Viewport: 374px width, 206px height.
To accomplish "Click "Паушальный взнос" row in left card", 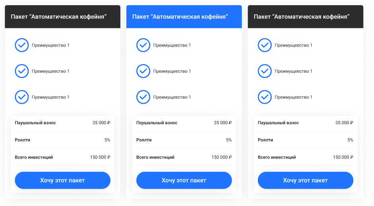I will pyautogui.click(x=63, y=123).
